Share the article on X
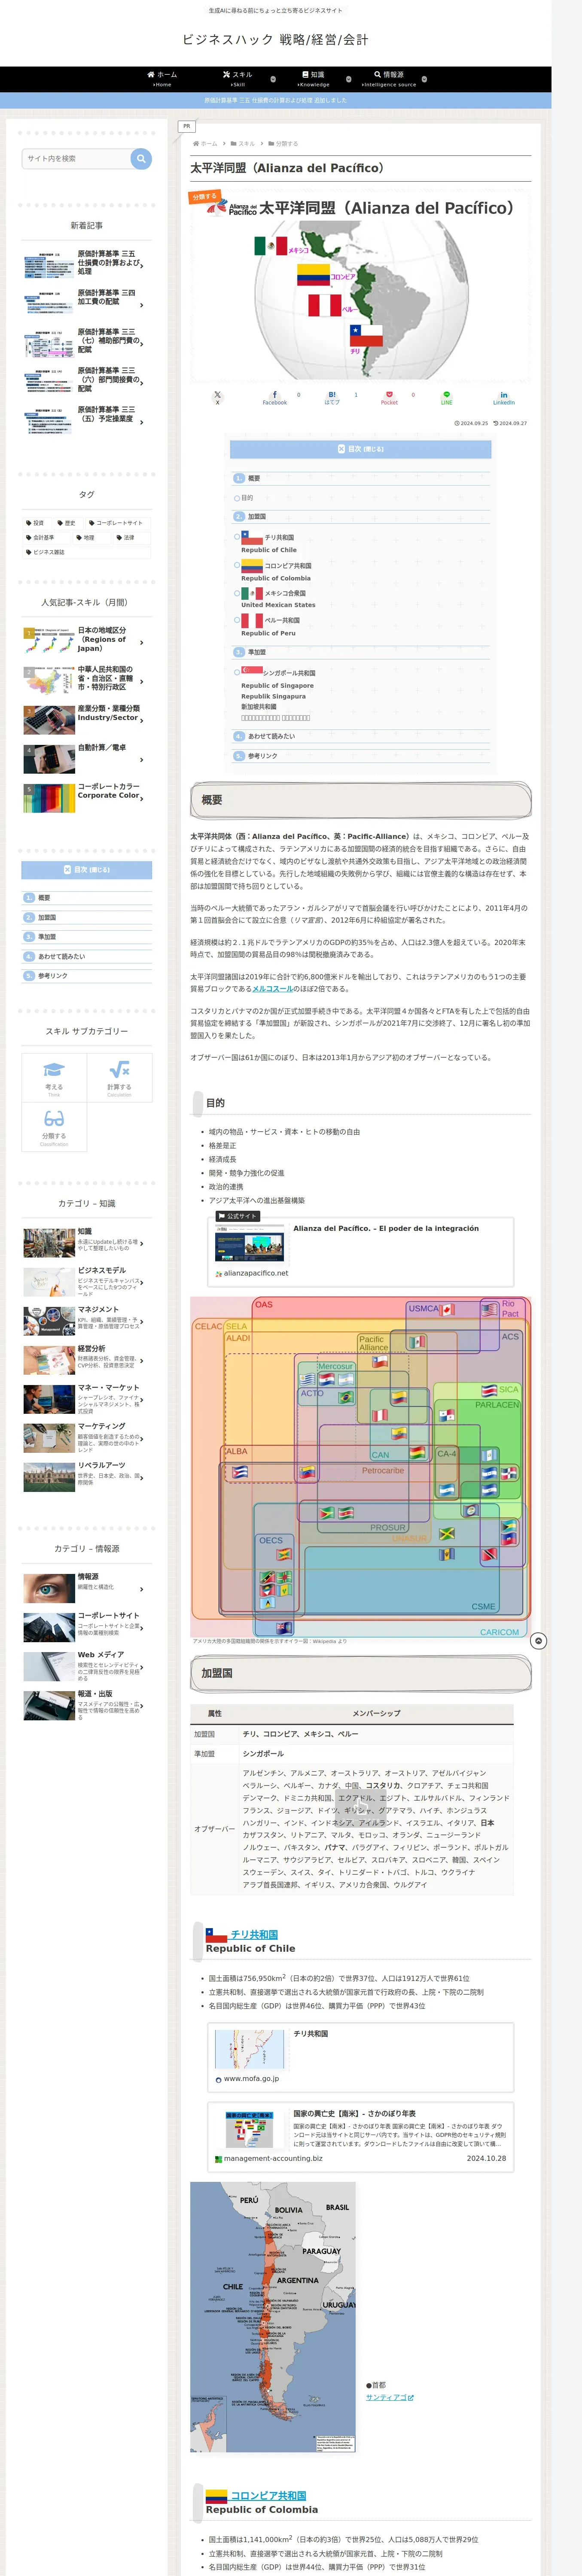The height and width of the screenshot is (2576, 582). click(217, 397)
